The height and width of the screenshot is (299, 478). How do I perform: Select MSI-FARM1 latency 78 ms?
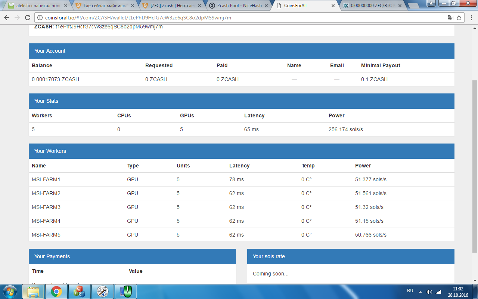coord(236,179)
